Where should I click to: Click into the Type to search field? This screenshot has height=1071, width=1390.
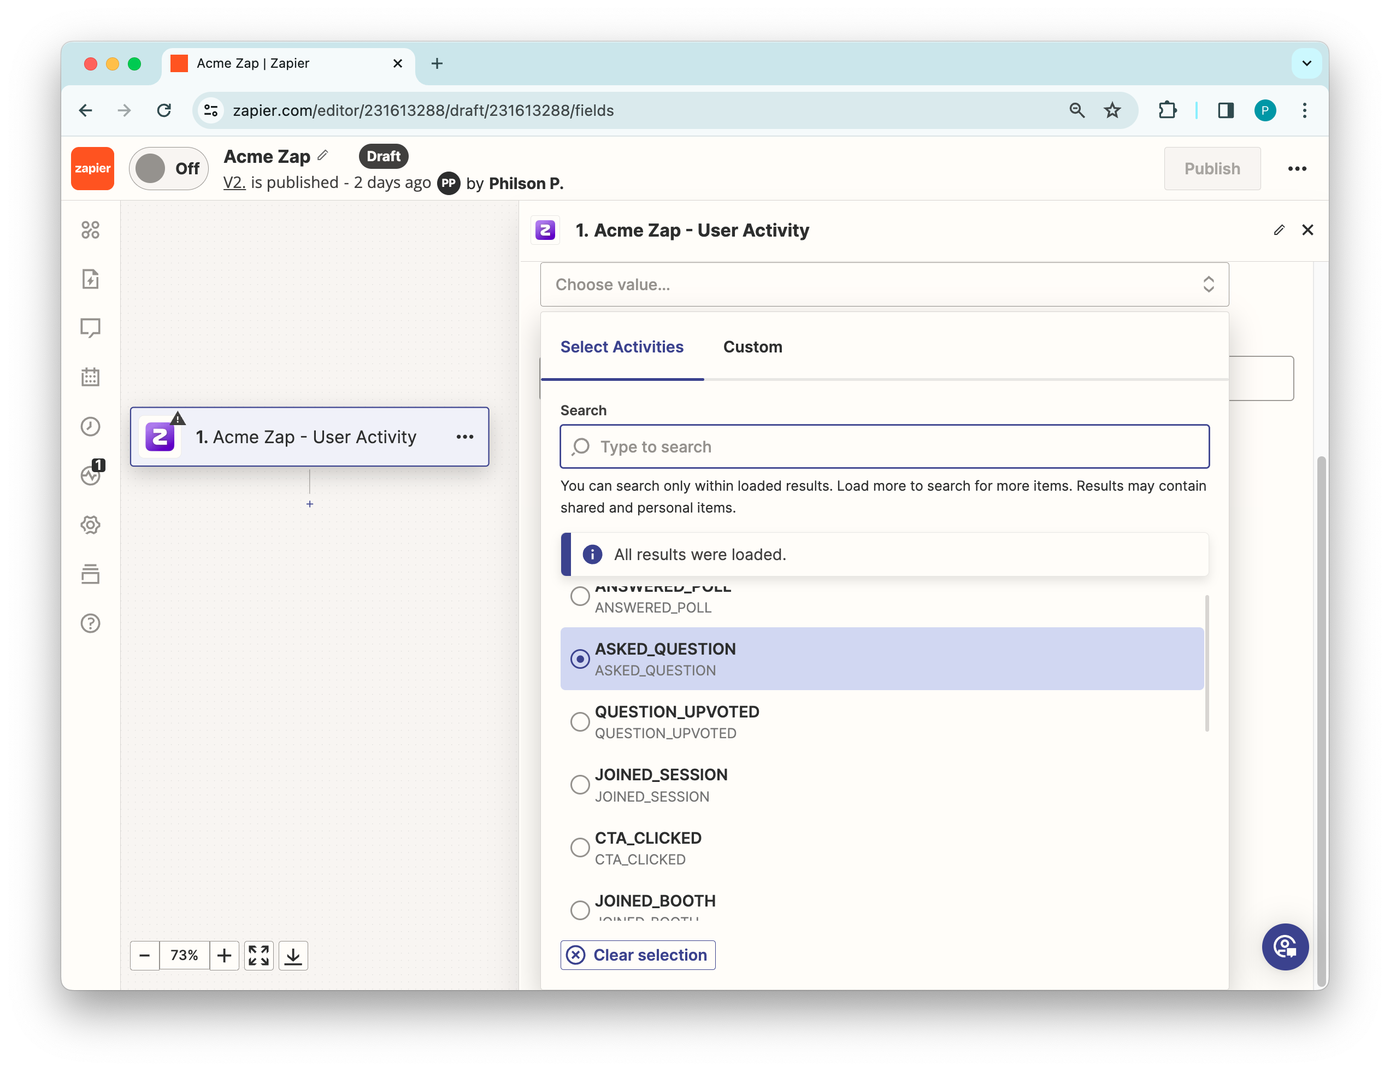[x=885, y=447]
